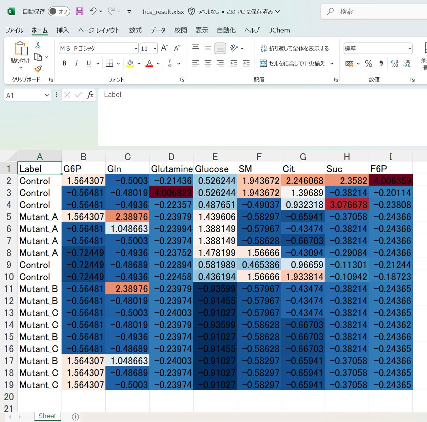This screenshot has height=422, width=427.
Task: Toggle italic formatting
Action: [76, 63]
